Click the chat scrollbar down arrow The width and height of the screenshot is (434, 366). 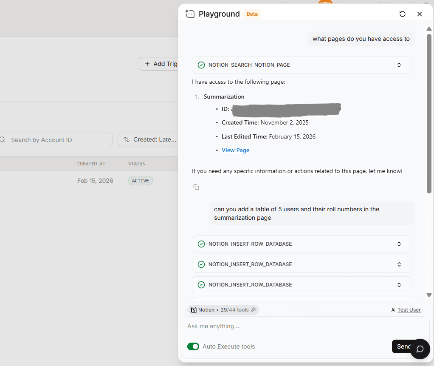429,295
